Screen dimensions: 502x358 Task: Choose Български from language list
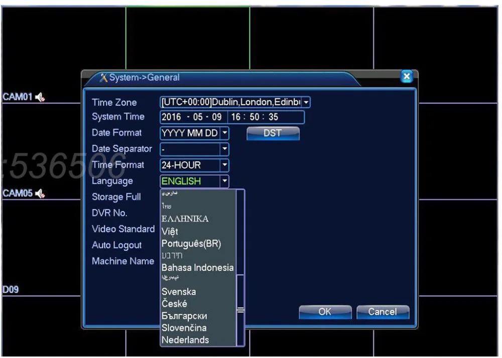(x=184, y=316)
